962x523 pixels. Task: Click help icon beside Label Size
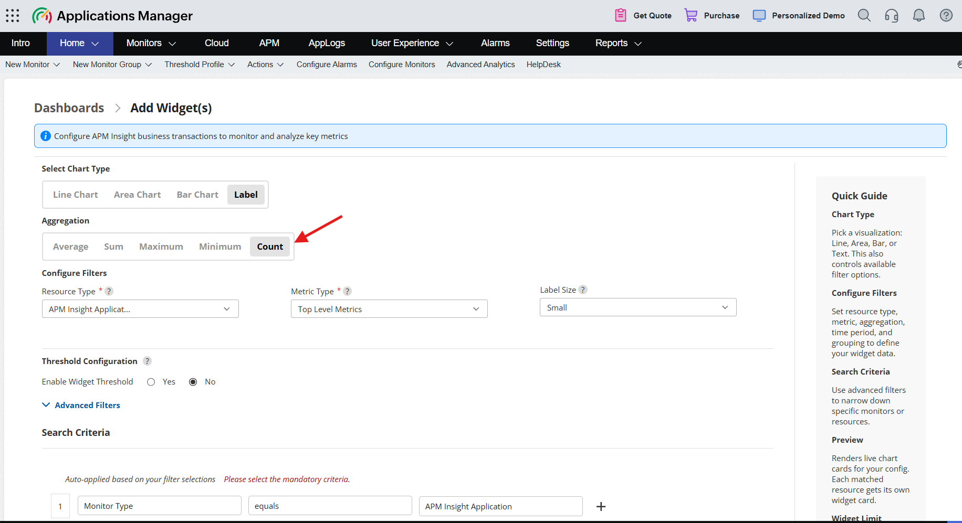click(x=583, y=290)
